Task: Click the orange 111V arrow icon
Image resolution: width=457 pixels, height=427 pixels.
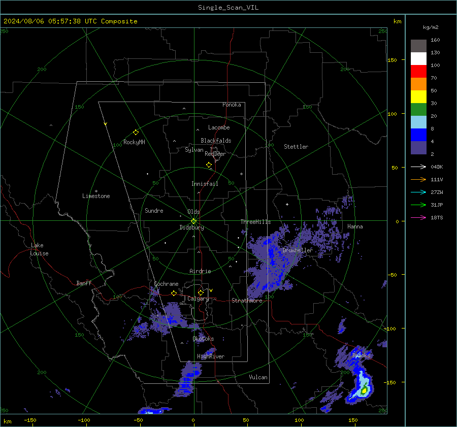Action: [418, 179]
